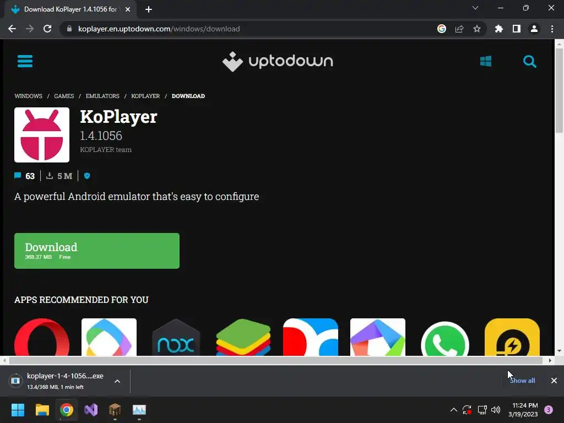Open the site search magnifier
Image resolution: width=564 pixels, height=423 pixels.
[529, 62]
